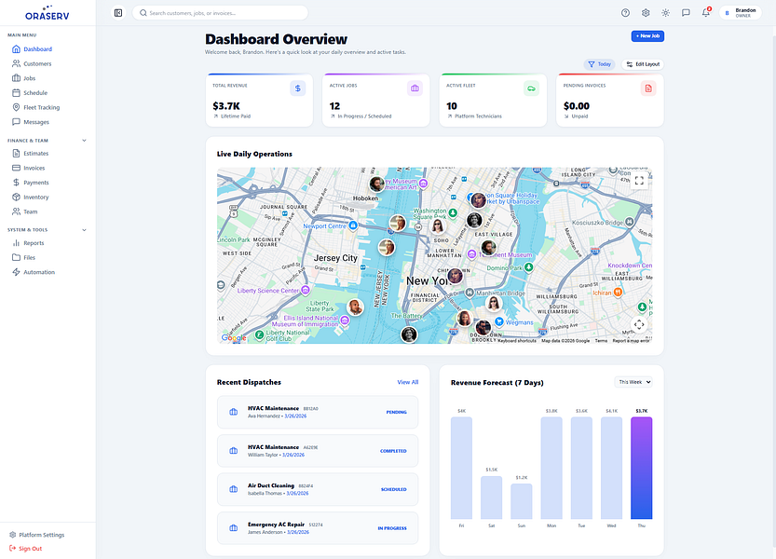The height and width of the screenshot is (559, 776).
Task: Click the New Job button
Action: click(x=647, y=36)
